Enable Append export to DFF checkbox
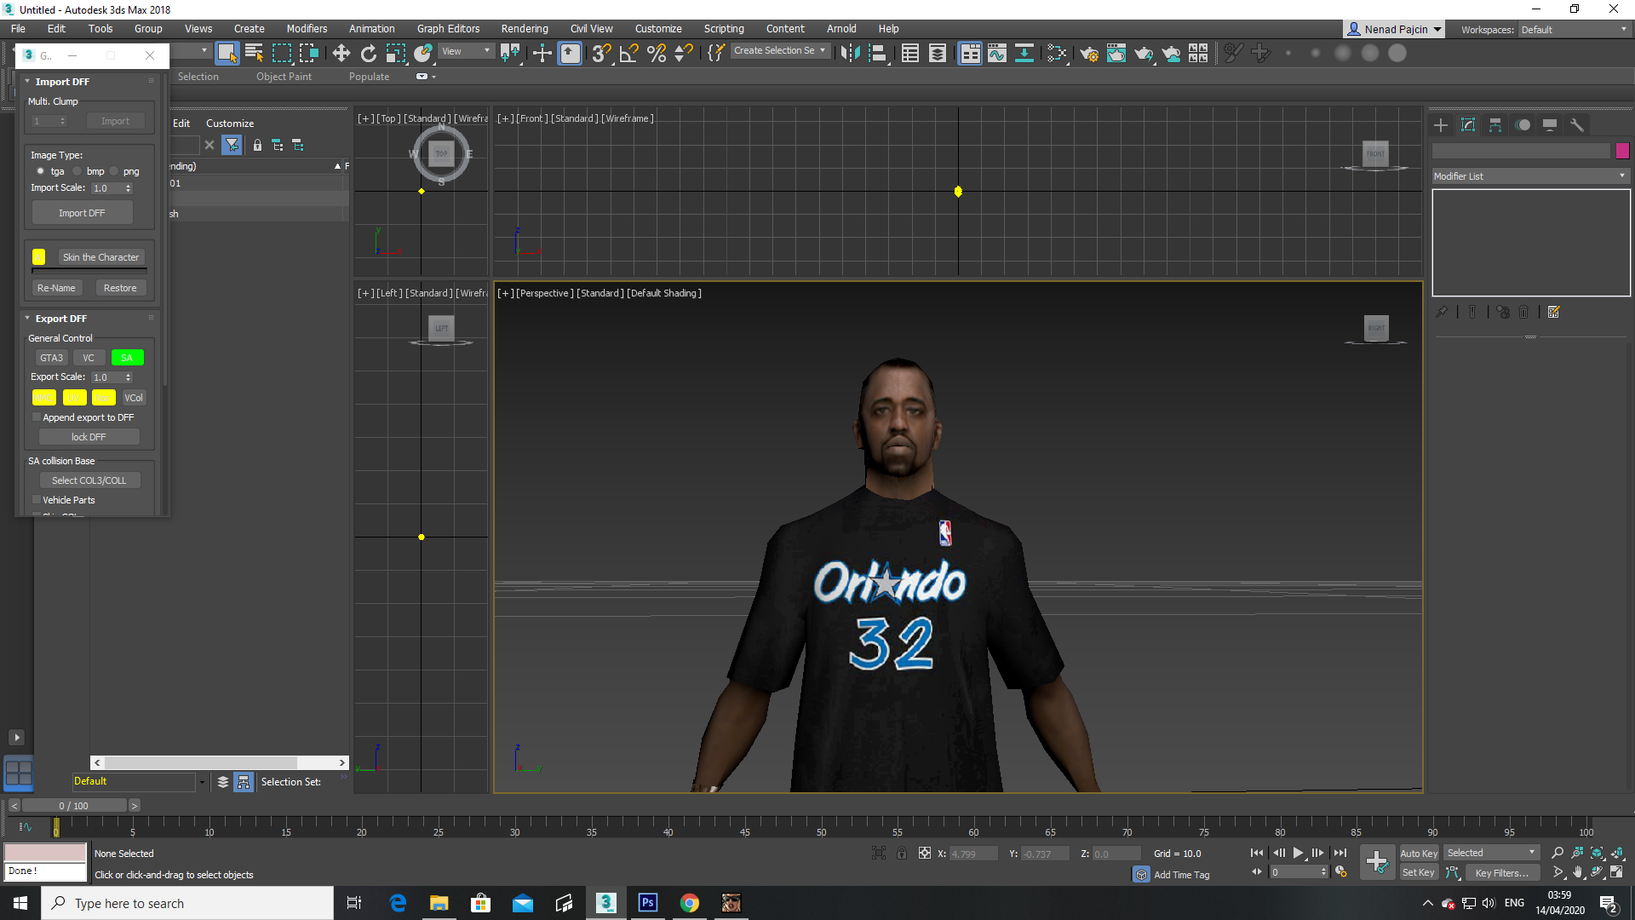This screenshot has width=1635, height=920. [x=37, y=417]
